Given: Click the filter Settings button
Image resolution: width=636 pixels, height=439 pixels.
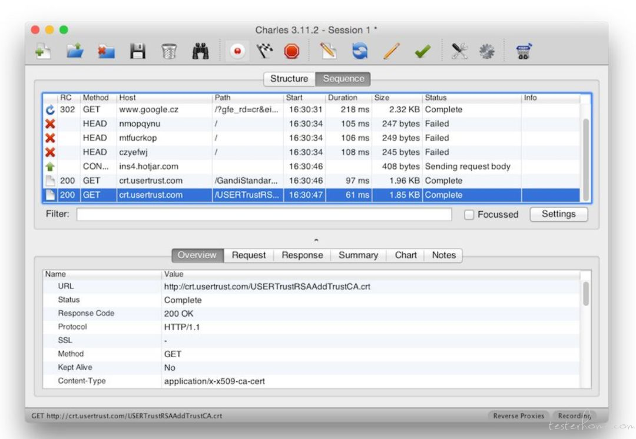Looking at the screenshot, I should tap(558, 214).
